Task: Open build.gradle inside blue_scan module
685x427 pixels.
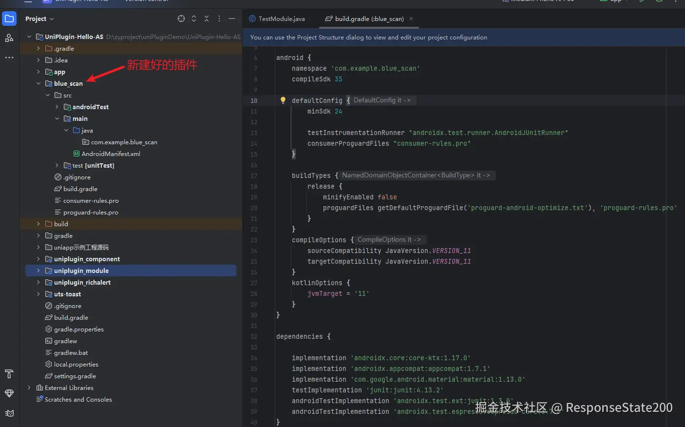Action: click(x=76, y=189)
